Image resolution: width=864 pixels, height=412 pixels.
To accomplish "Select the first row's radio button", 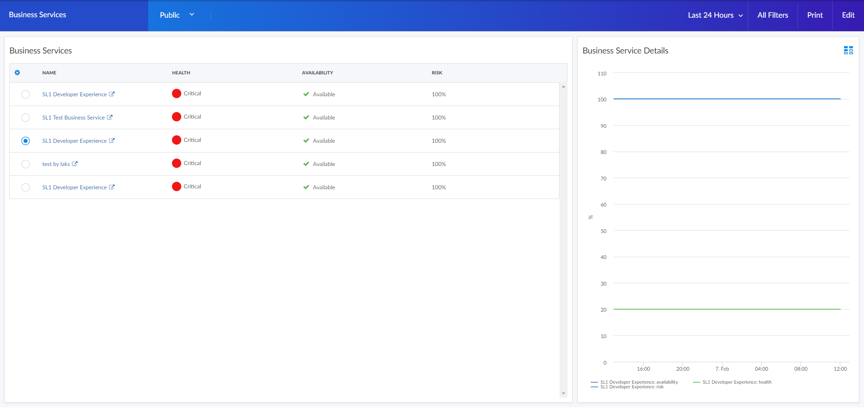I will 26,94.
